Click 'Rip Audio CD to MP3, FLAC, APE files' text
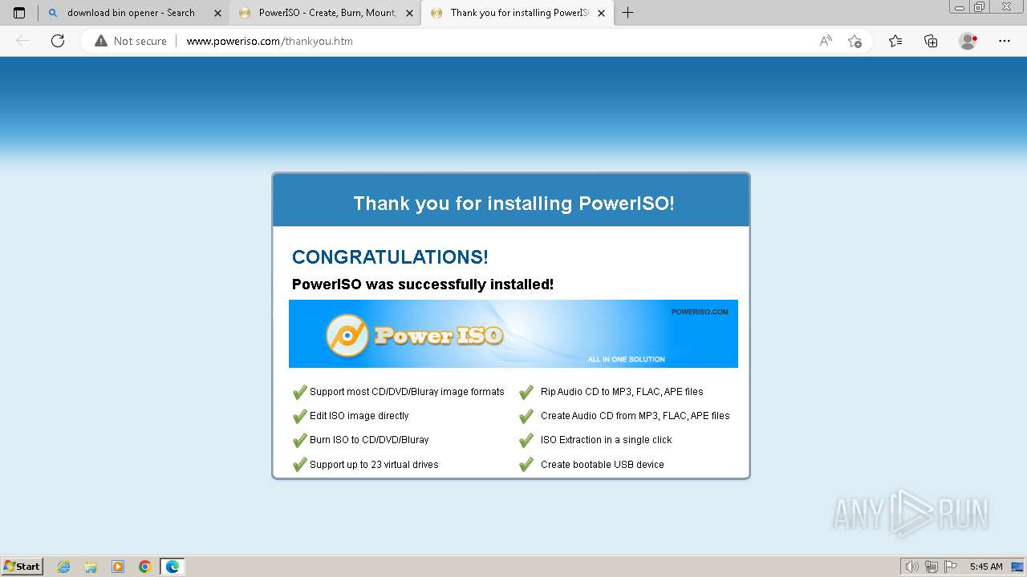The height and width of the screenshot is (577, 1027). pos(622,392)
